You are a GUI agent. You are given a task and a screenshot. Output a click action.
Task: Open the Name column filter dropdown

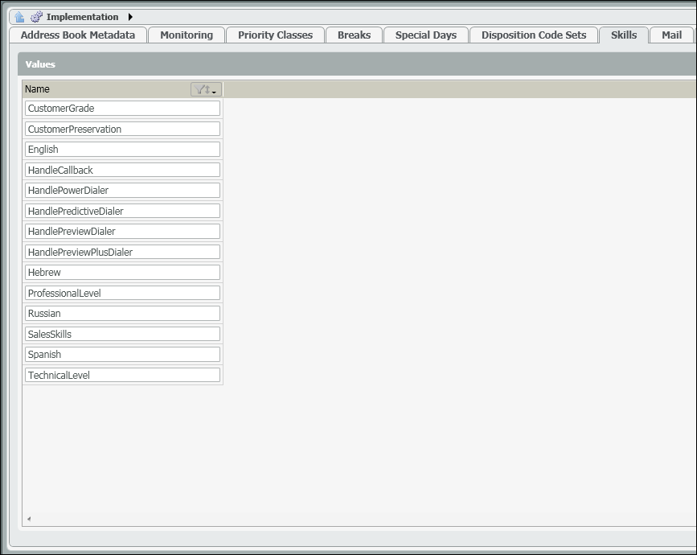(x=206, y=89)
